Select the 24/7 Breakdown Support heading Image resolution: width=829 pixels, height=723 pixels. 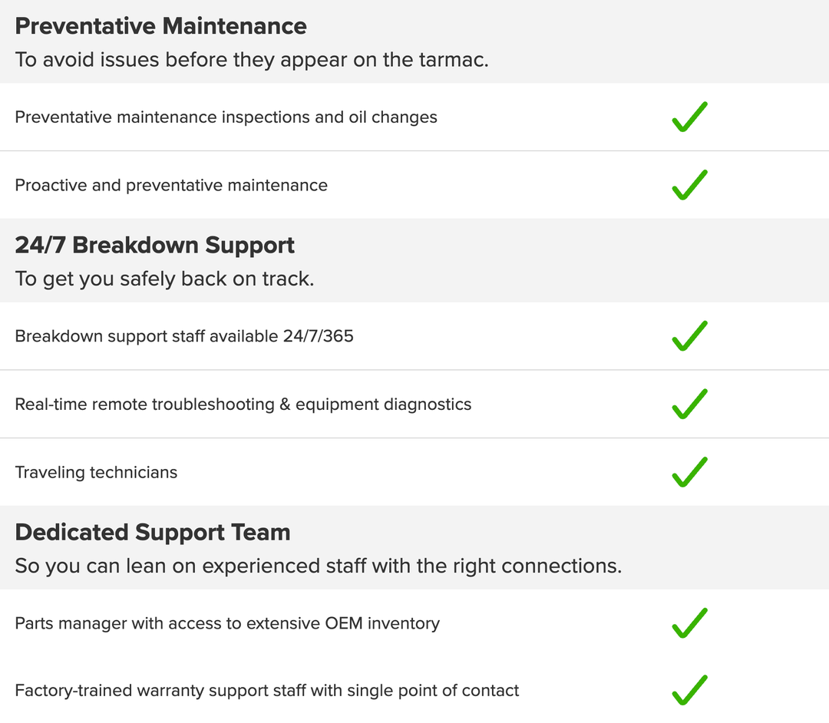(x=154, y=246)
